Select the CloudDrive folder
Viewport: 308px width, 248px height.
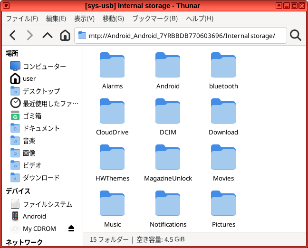coord(112,117)
